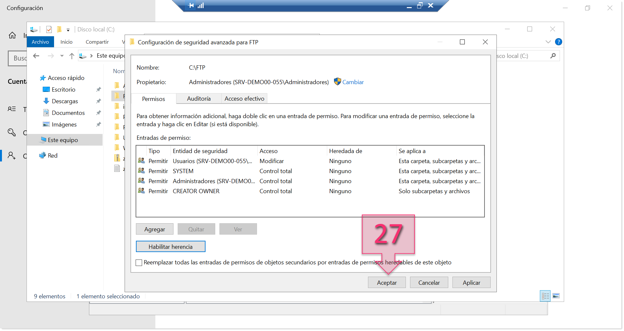Image resolution: width=624 pixels, height=331 pixels.
Task: Expand the ribbon with the chevron
Action: (x=548, y=42)
